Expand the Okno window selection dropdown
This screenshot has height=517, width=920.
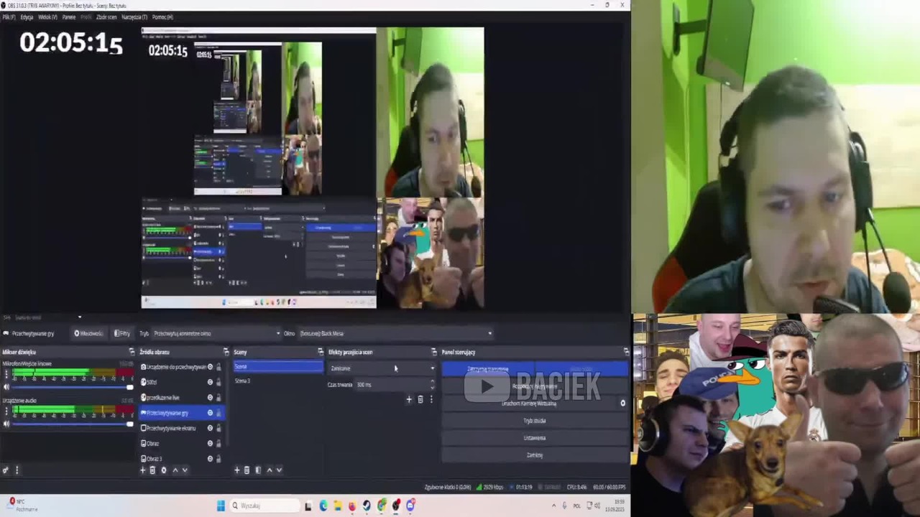tap(395, 333)
